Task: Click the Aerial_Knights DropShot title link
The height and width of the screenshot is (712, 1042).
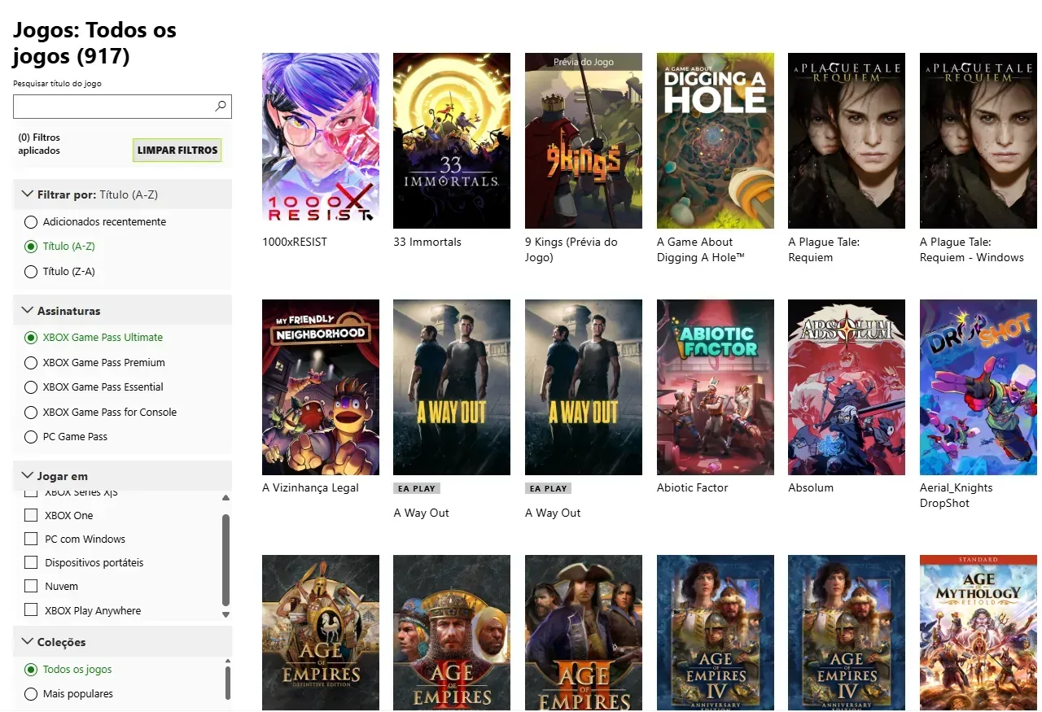Action: (957, 496)
